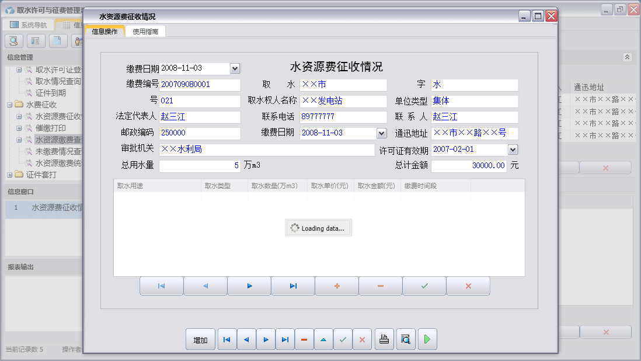
Task: Open print preview with the magnifier-page icon
Action: click(x=406, y=339)
